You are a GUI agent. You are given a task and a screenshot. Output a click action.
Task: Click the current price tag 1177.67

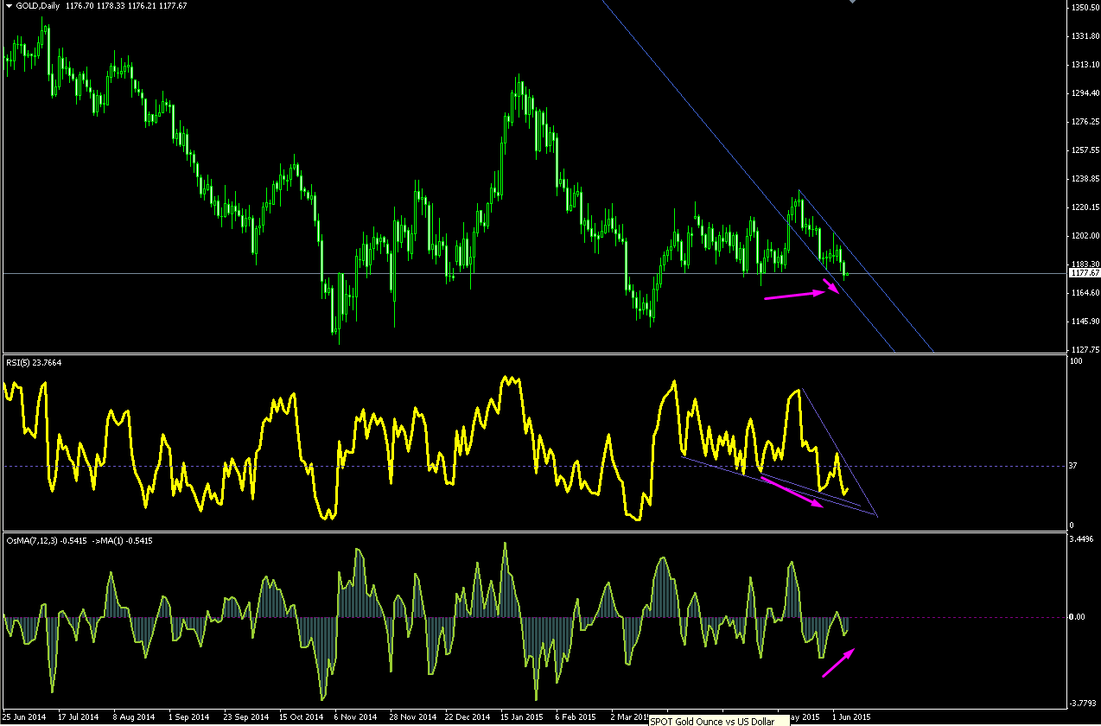(1084, 273)
